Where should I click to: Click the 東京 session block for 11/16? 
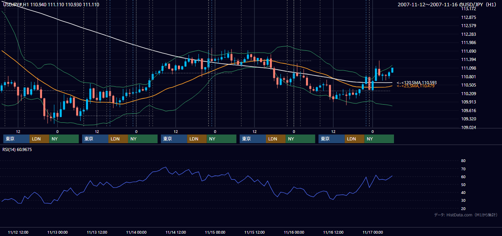332,139
